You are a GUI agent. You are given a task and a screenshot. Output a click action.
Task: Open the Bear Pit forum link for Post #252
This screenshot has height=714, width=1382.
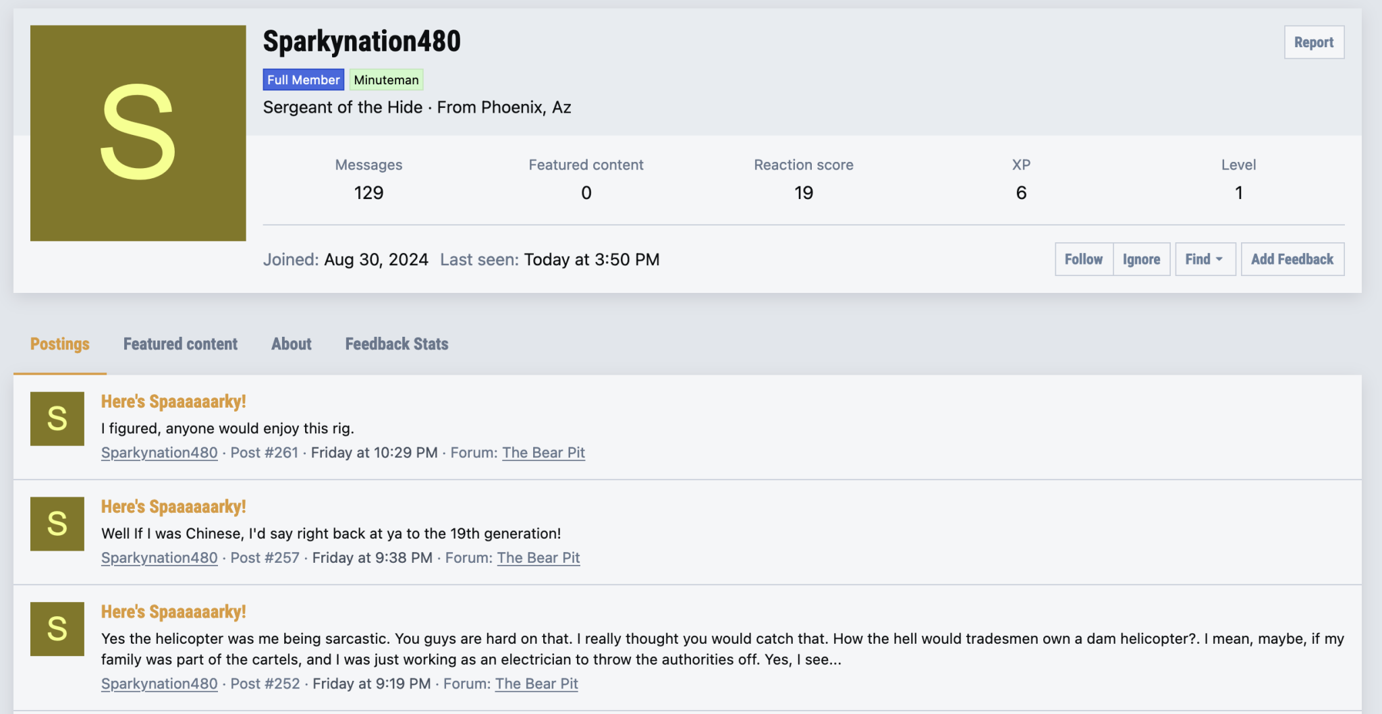tap(536, 684)
